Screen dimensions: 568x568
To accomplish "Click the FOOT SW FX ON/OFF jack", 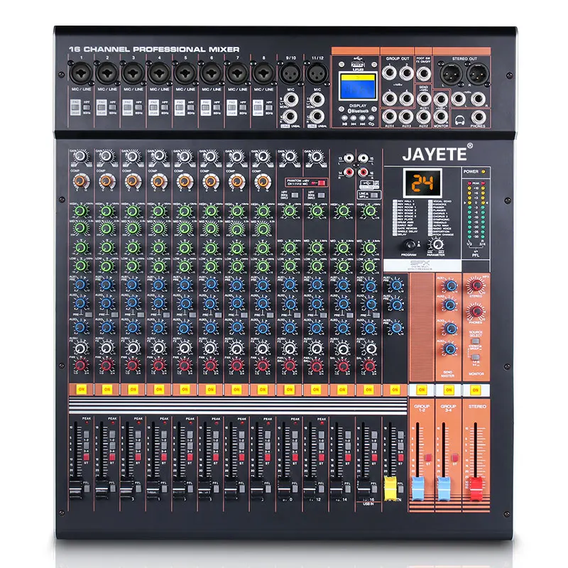I will (423, 74).
